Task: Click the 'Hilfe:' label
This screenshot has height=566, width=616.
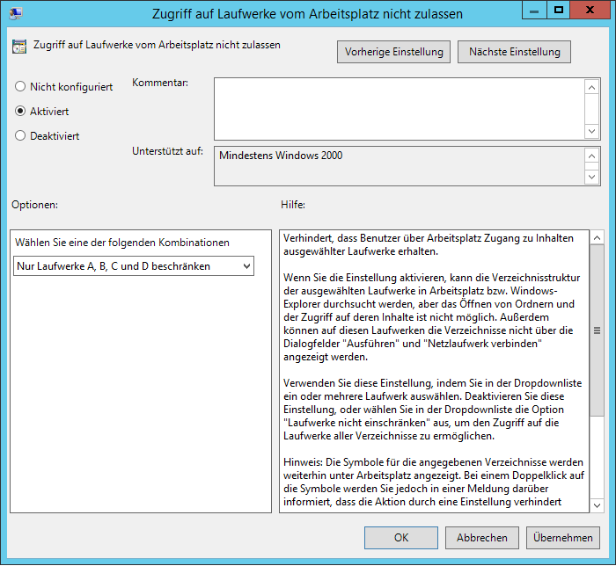Action: point(293,205)
